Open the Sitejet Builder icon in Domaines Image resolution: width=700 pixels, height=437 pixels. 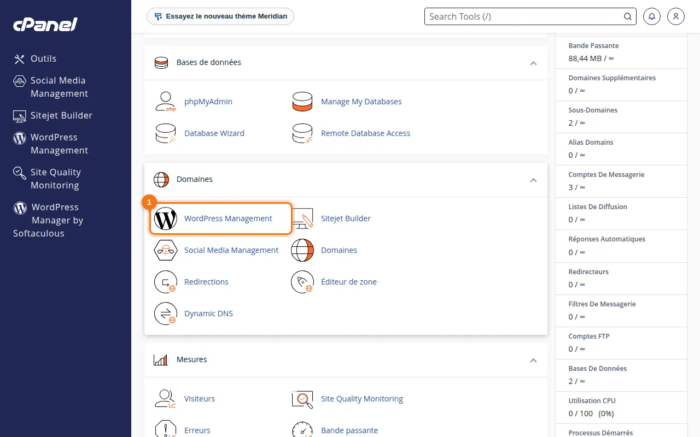pos(302,218)
